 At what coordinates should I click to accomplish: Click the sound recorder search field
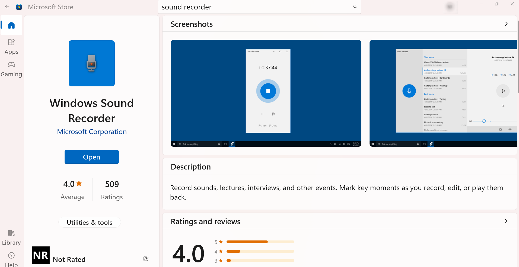pyautogui.click(x=255, y=7)
